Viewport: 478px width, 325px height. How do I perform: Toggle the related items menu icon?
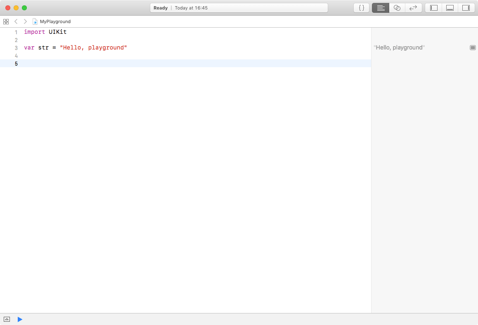(6, 21)
